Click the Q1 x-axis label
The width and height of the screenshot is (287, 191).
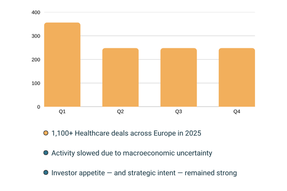point(62,112)
